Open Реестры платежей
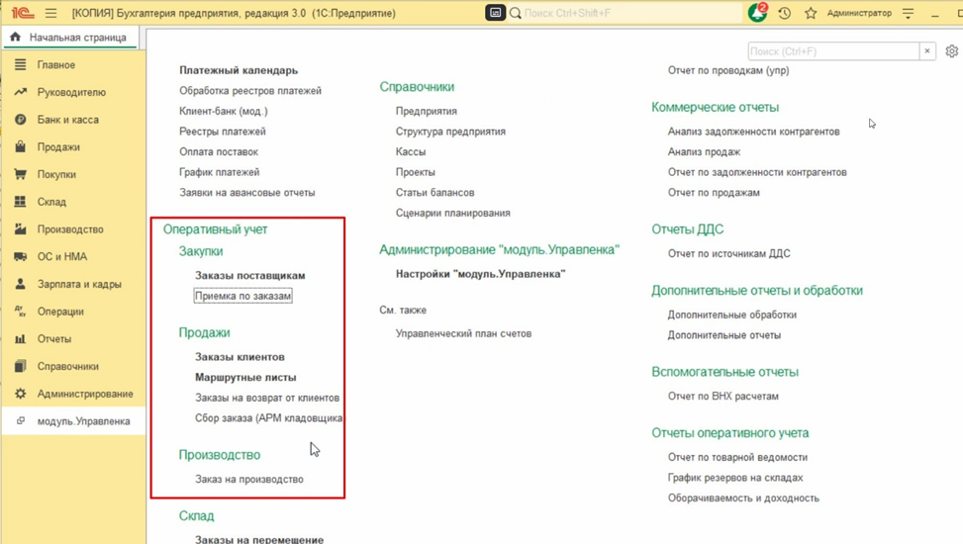This screenshot has width=963, height=544. pyautogui.click(x=223, y=132)
